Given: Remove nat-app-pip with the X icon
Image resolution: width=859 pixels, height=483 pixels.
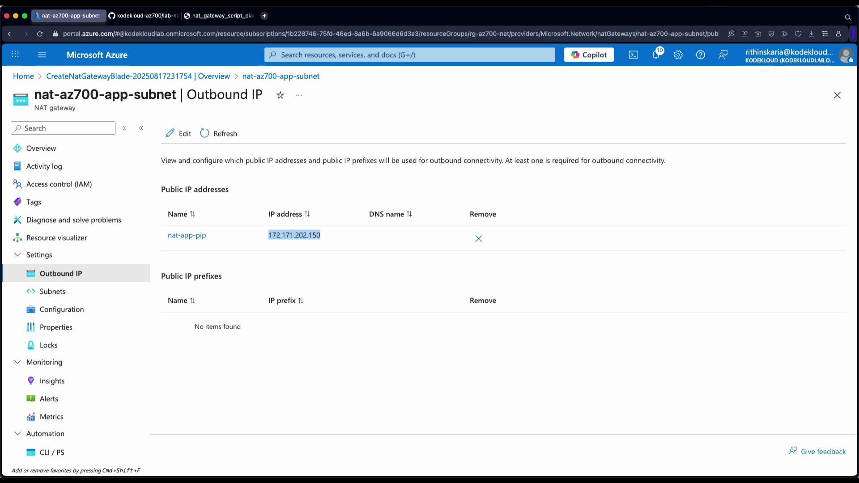Looking at the screenshot, I should tap(479, 238).
